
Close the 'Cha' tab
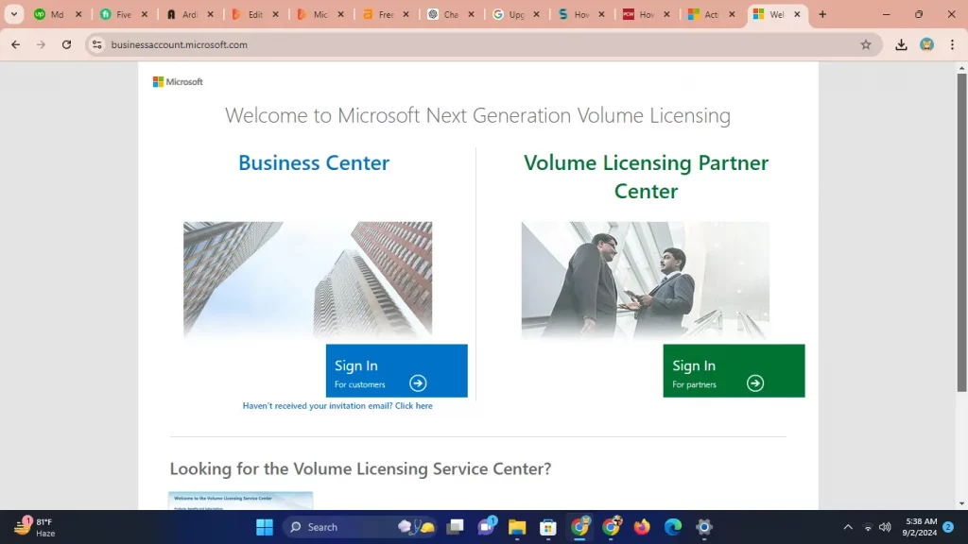click(x=471, y=14)
